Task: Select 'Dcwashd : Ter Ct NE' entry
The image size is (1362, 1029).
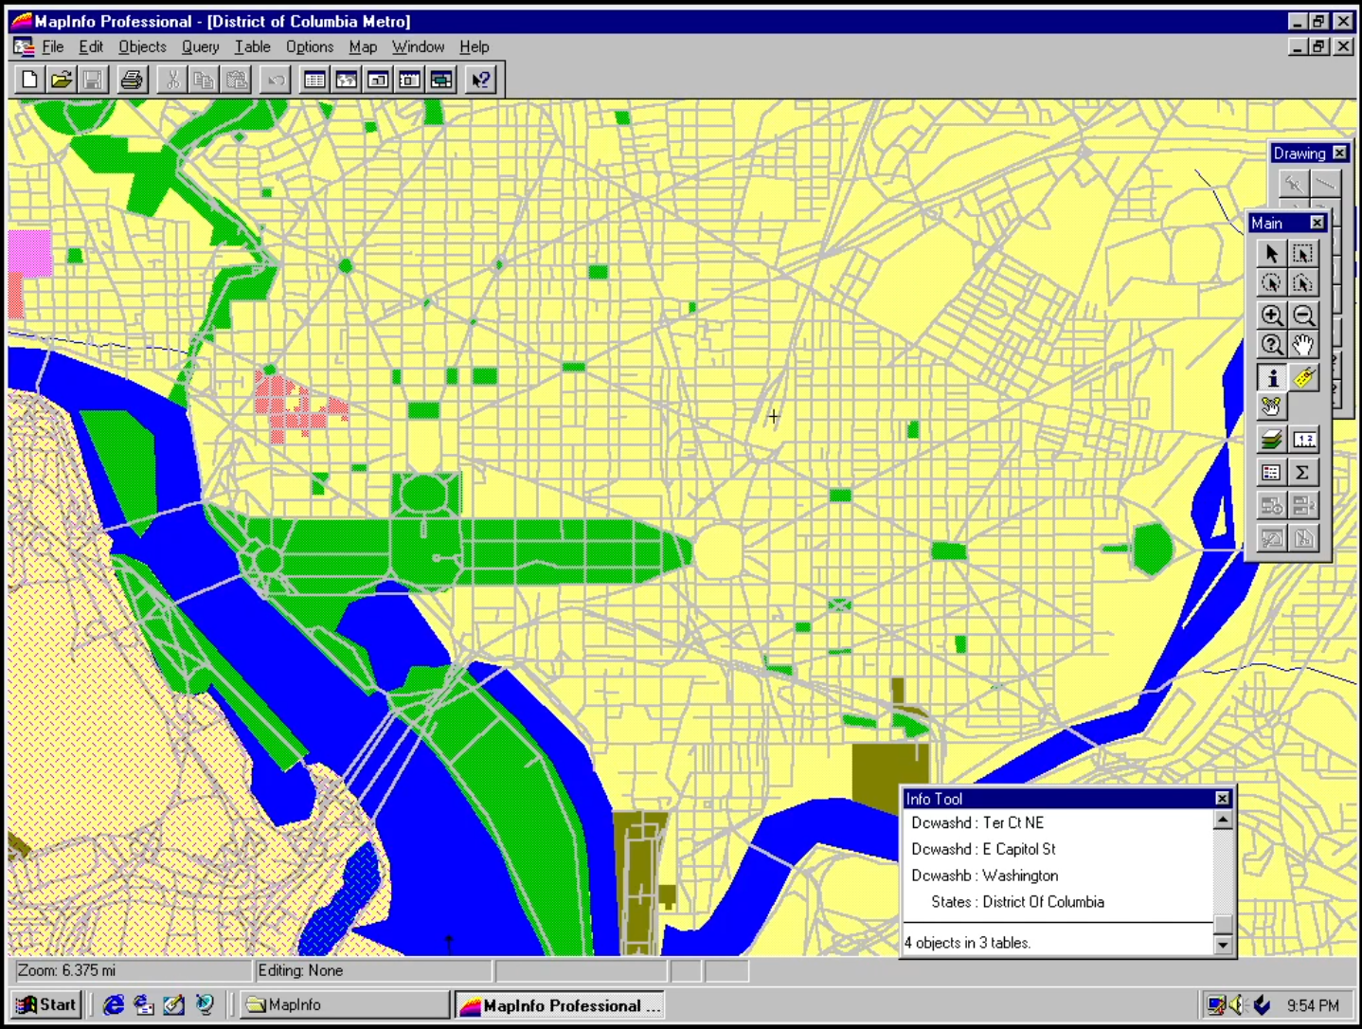Action: tap(977, 822)
